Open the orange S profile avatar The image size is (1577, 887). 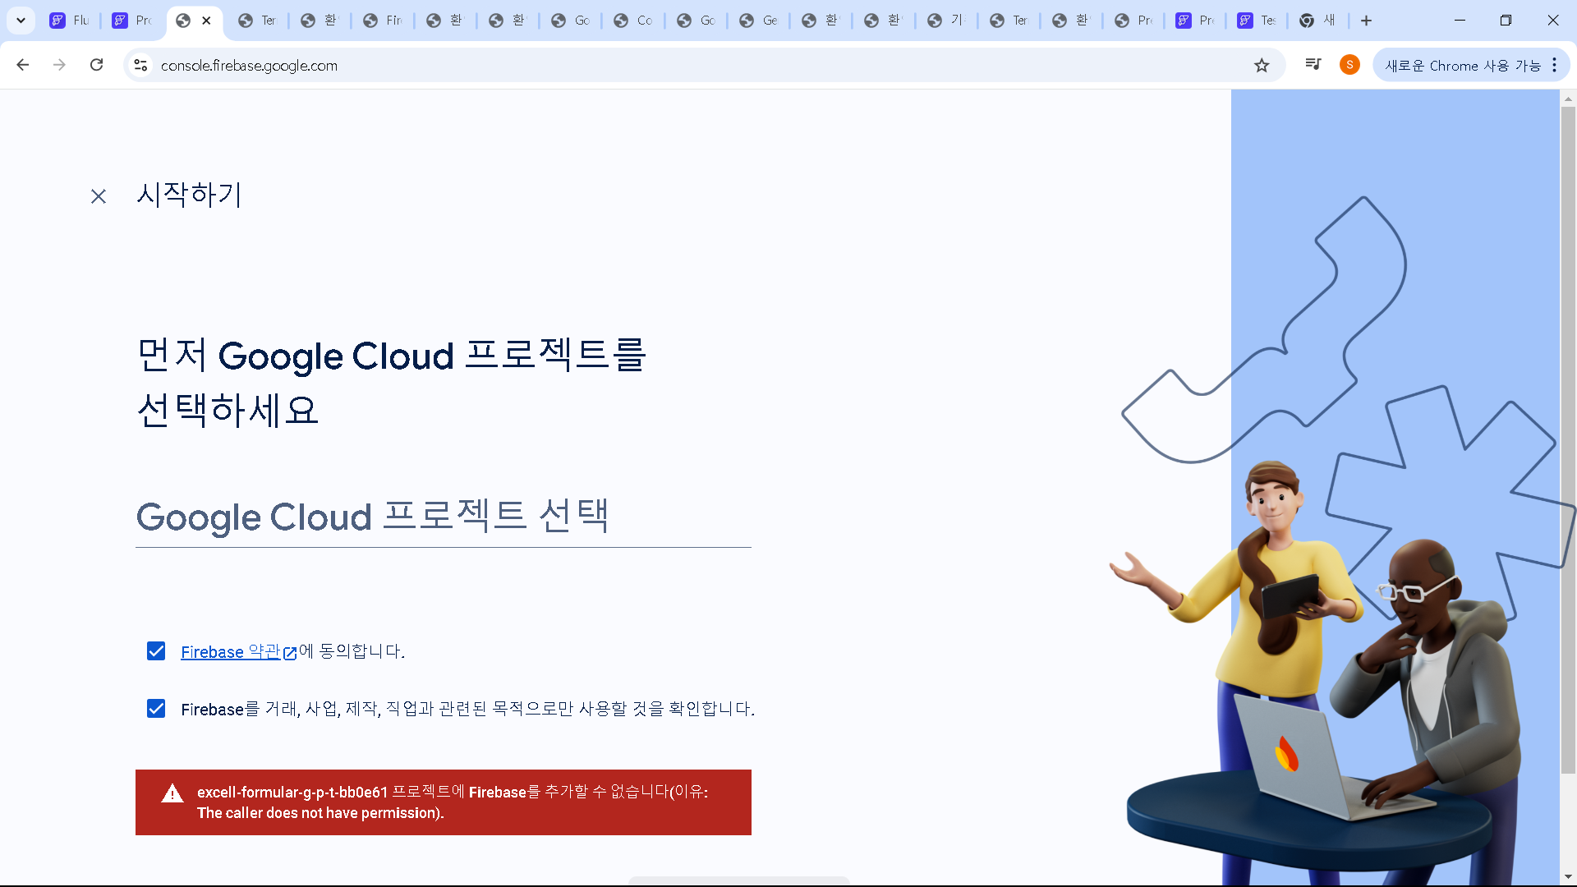pyautogui.click(x=1349, y=65)
